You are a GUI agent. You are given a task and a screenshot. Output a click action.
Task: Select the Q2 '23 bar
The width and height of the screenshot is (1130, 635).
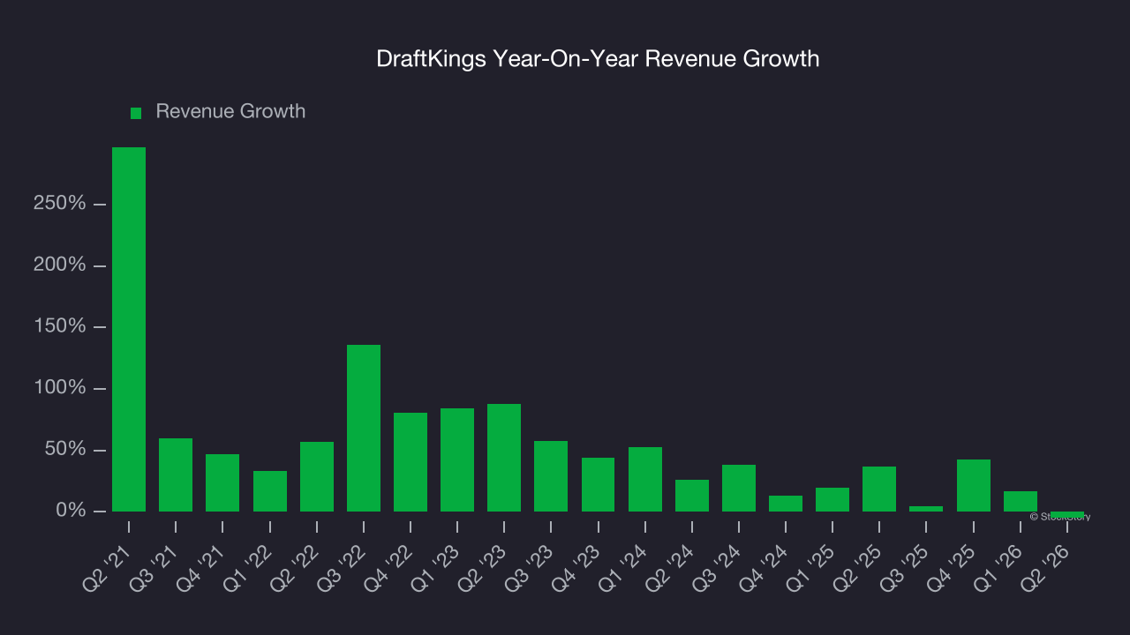click(x=504, y=458)
